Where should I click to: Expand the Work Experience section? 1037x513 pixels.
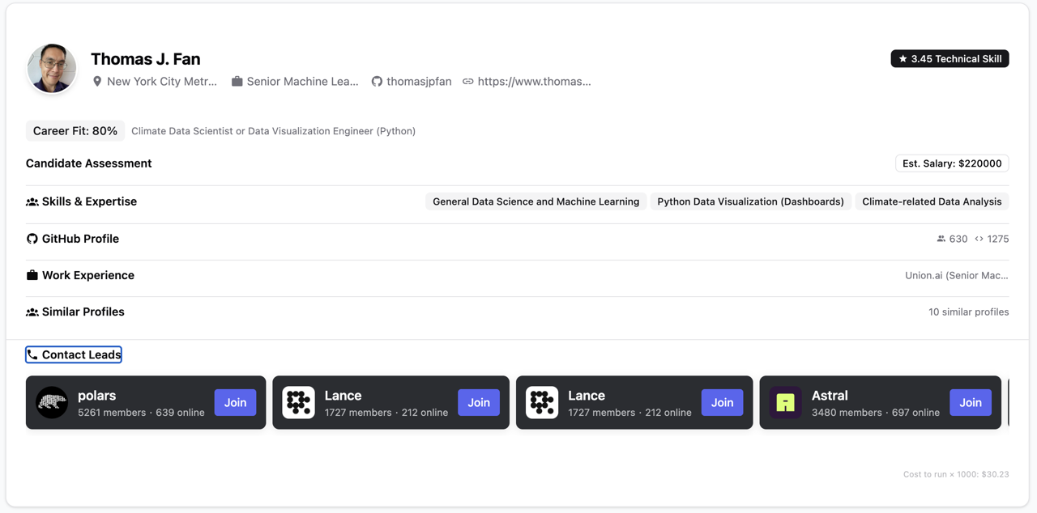pyautogui.click(x=517, y=275)
